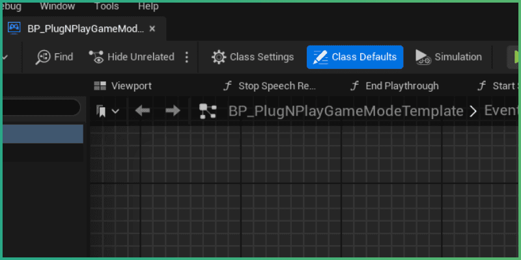The image size is (521, 260).
Task: Click the Viewport grid icon
Action: click(100, 86)
